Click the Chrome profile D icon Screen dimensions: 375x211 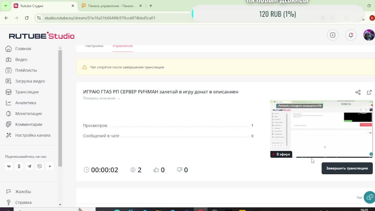tap(372, 18)
